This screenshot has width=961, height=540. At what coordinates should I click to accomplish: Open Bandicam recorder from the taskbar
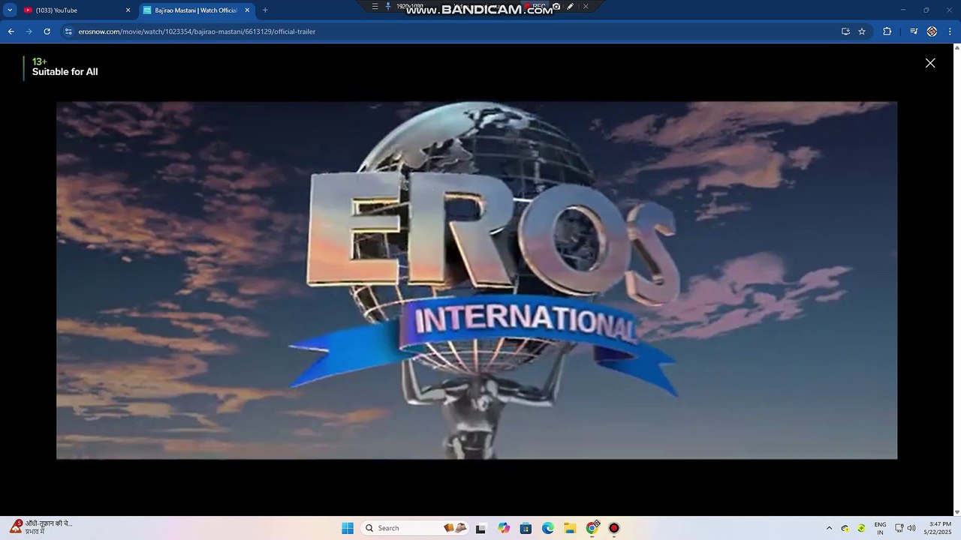[x=614, y=528]
